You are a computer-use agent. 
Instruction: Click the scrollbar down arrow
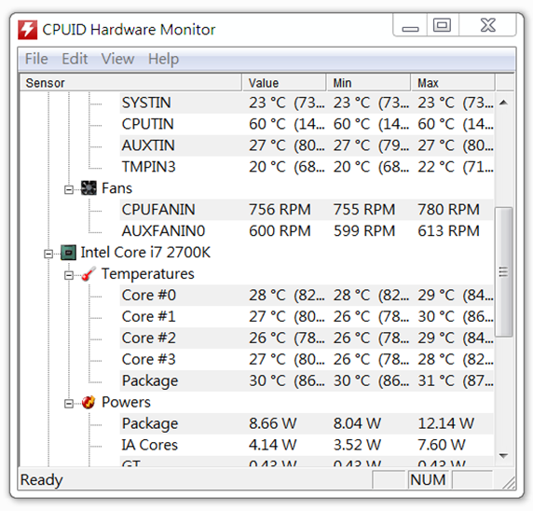point(504,455)
